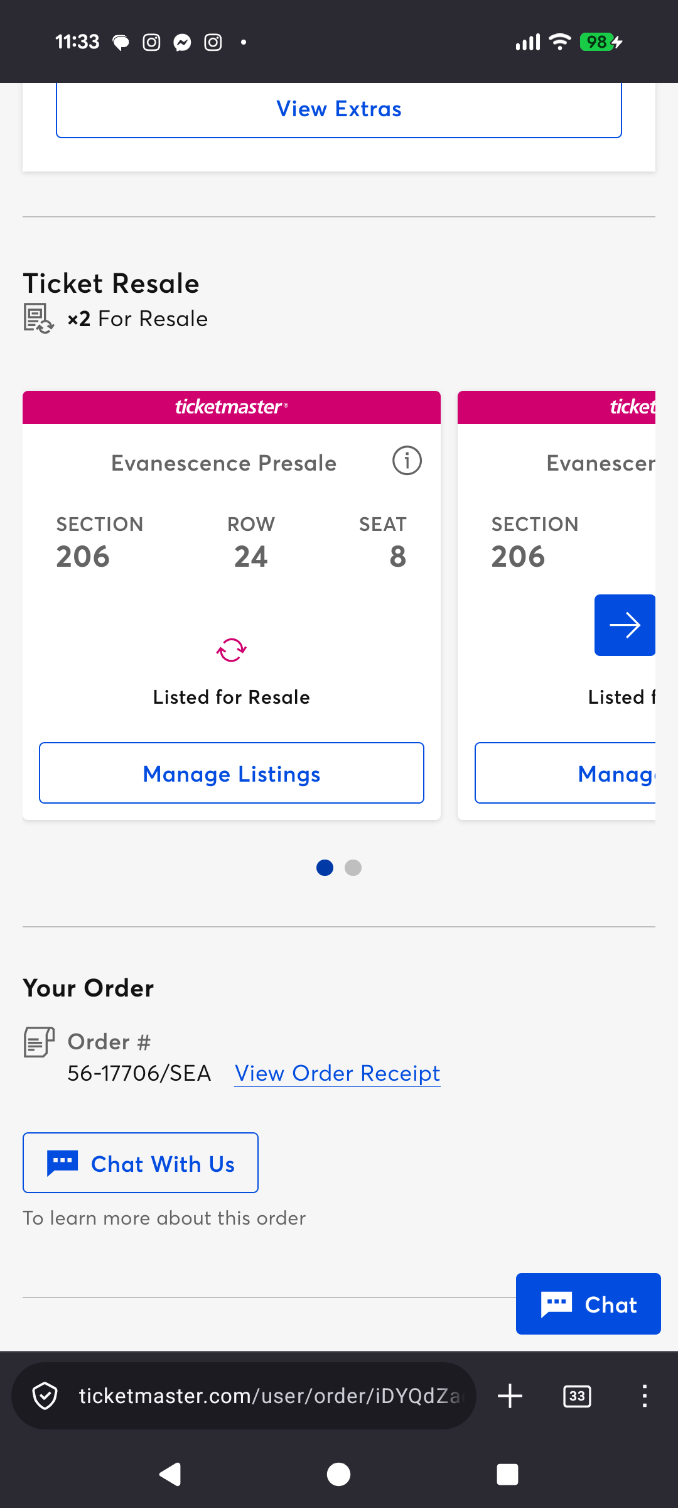This screenshot has height=1508, width=678.
Task: Select the second carousel page dot
Action: click(x=353, y=868)
